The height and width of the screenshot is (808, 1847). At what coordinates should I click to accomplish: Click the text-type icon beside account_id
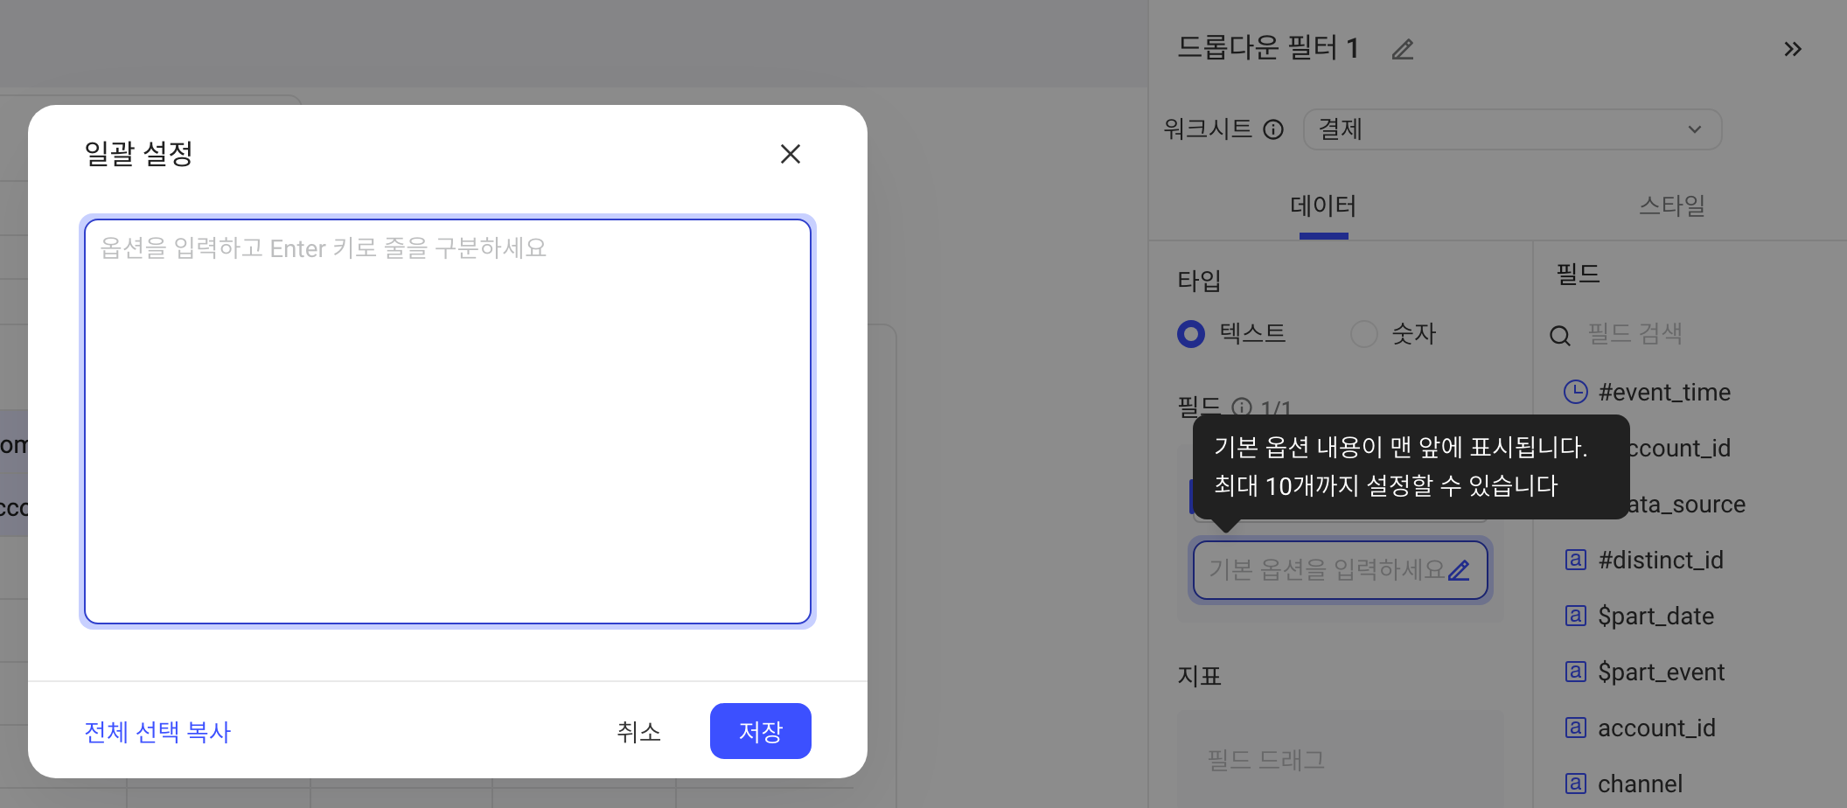tap(1575, 727)
